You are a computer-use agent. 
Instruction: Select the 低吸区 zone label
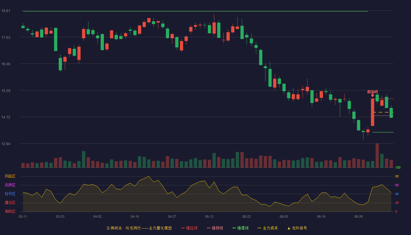pos(10,211)
